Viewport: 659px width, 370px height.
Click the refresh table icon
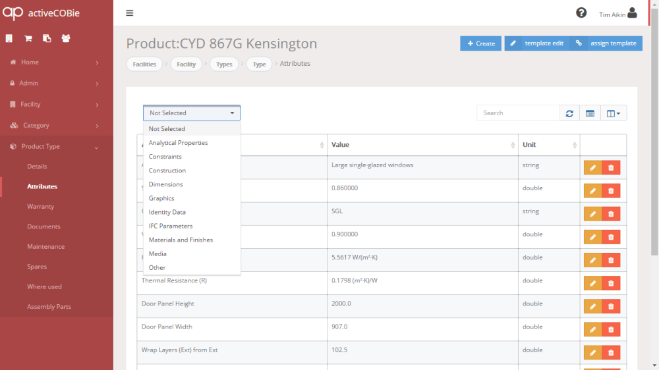[569, 113]
